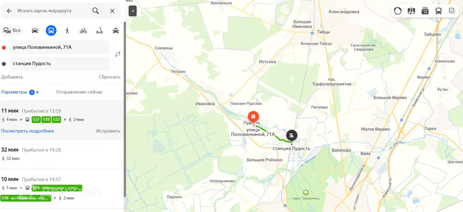This screenshot has height=212, width=463.
Task: Click the Сбросить button
Action: (x=110, y=77)
